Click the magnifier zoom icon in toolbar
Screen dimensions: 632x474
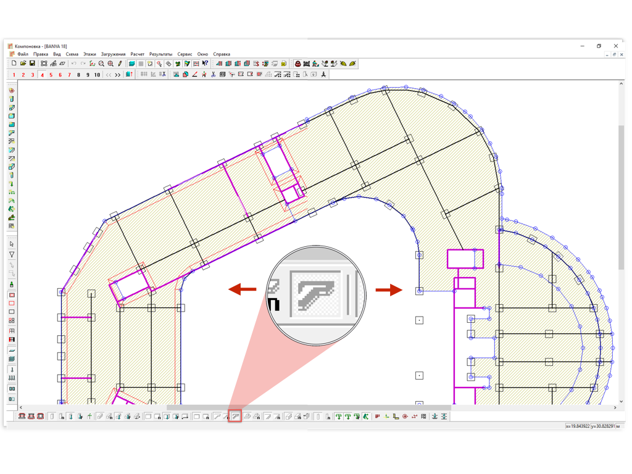click(101, 64)
